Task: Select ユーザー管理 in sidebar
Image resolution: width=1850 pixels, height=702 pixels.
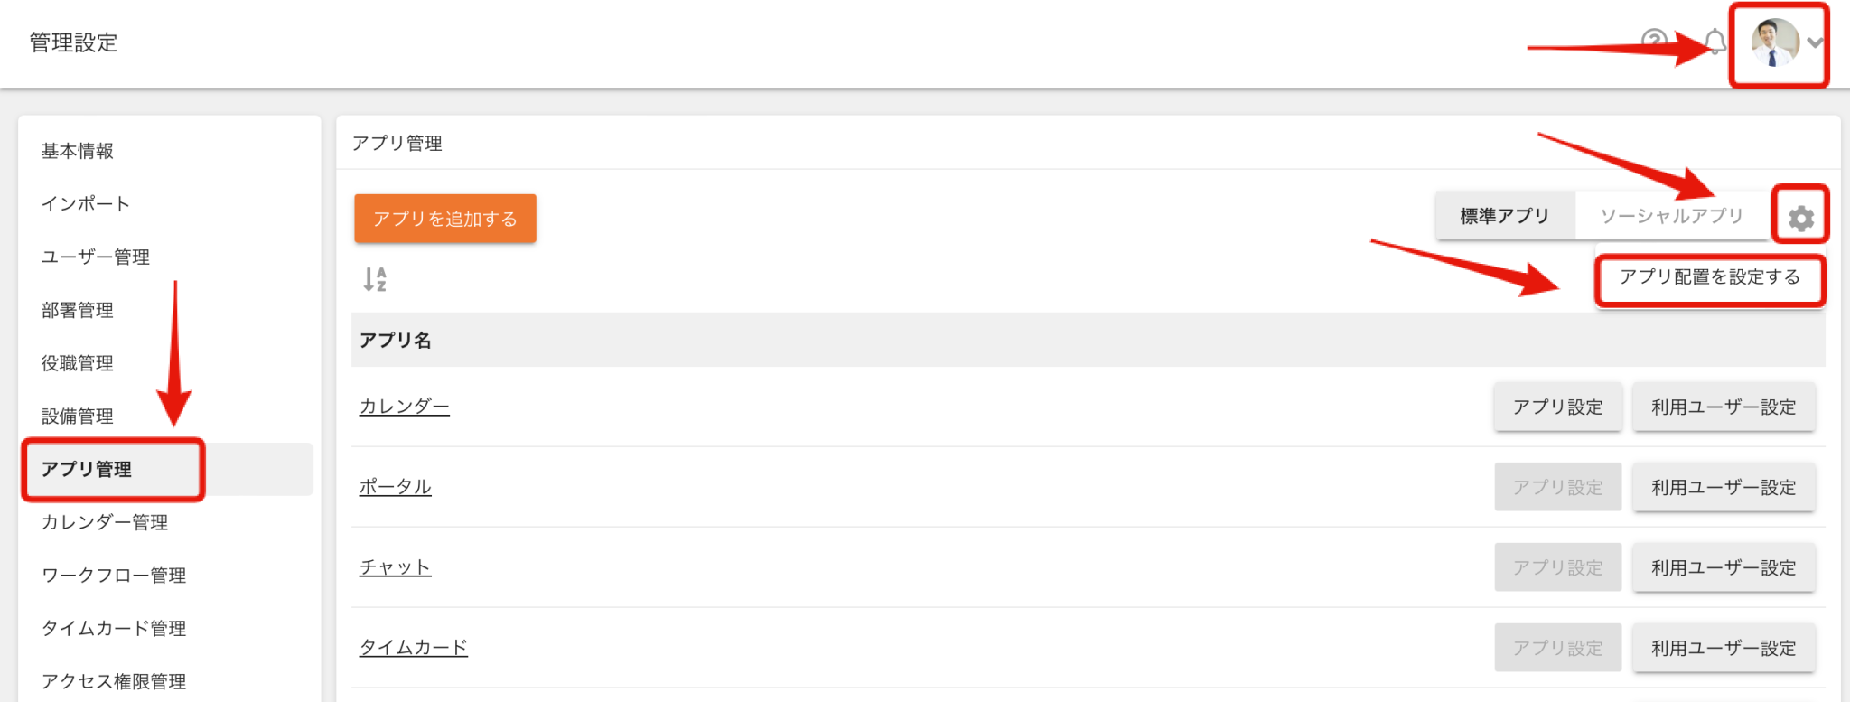Action: point(96,257)
